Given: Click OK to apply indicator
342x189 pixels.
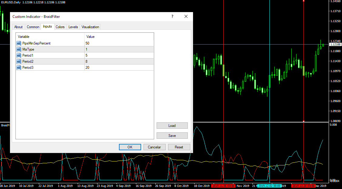Looking at the screenshot, I should tap(130, 147).
